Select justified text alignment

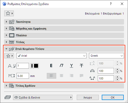[x=81, y=76]
